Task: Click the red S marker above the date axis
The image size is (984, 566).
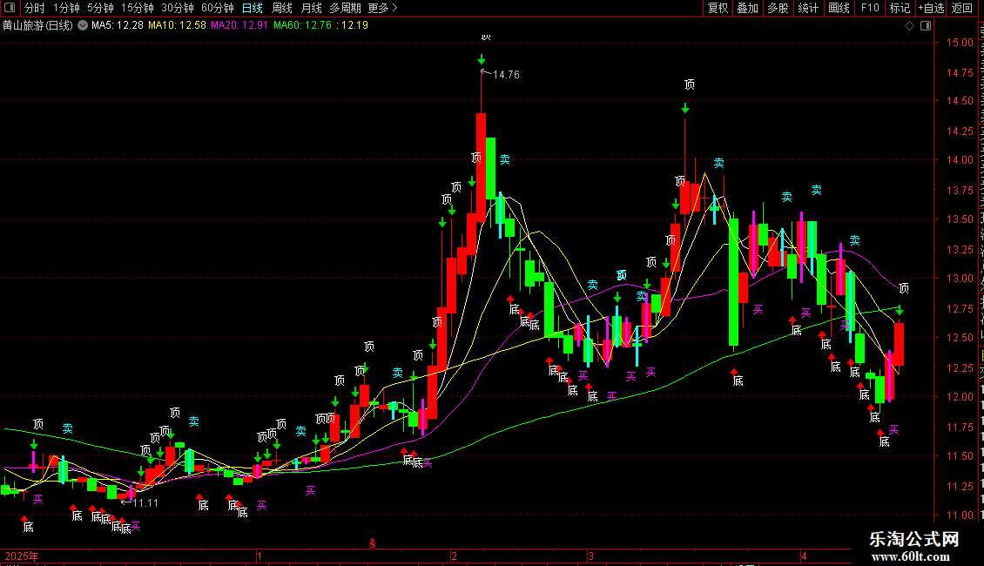Action: tap(372, 543)
